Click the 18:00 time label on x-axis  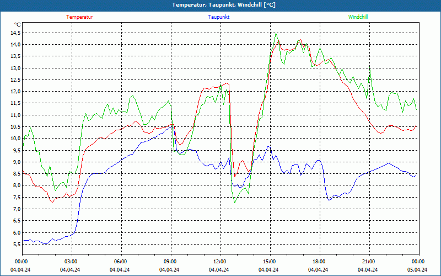319,262
